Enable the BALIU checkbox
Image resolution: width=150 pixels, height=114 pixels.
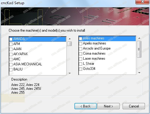click(11, 70)
